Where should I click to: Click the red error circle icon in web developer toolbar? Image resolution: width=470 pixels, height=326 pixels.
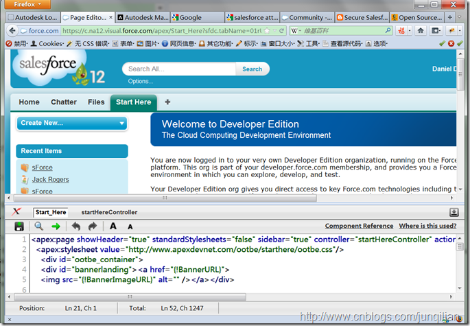pos(451,43)
